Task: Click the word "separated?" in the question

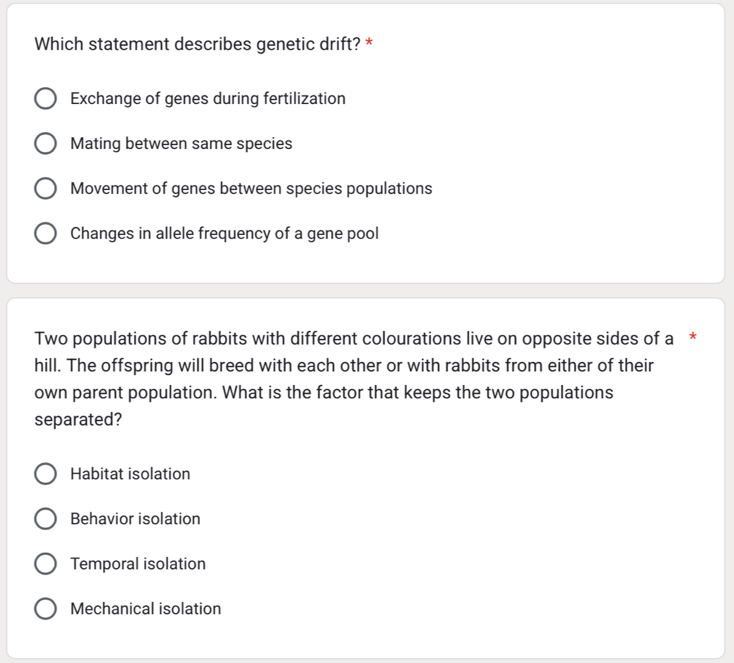Action: tap(77, 419)
